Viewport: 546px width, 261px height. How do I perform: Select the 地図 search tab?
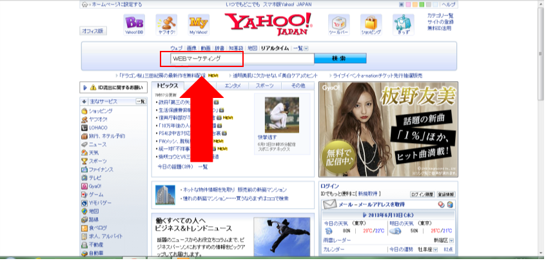click(252, 48)
